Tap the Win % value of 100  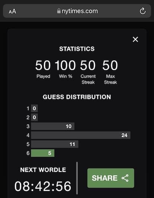65,65
